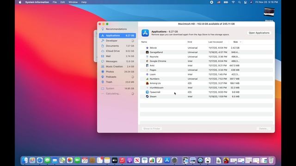Open Reminders from the Dock

coord(100,160)
